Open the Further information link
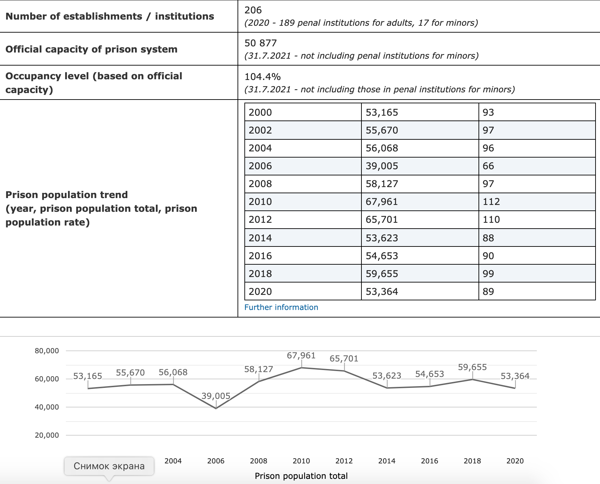Image resolution: width=600 pixels, height=484 pixels. pos(281,307)
